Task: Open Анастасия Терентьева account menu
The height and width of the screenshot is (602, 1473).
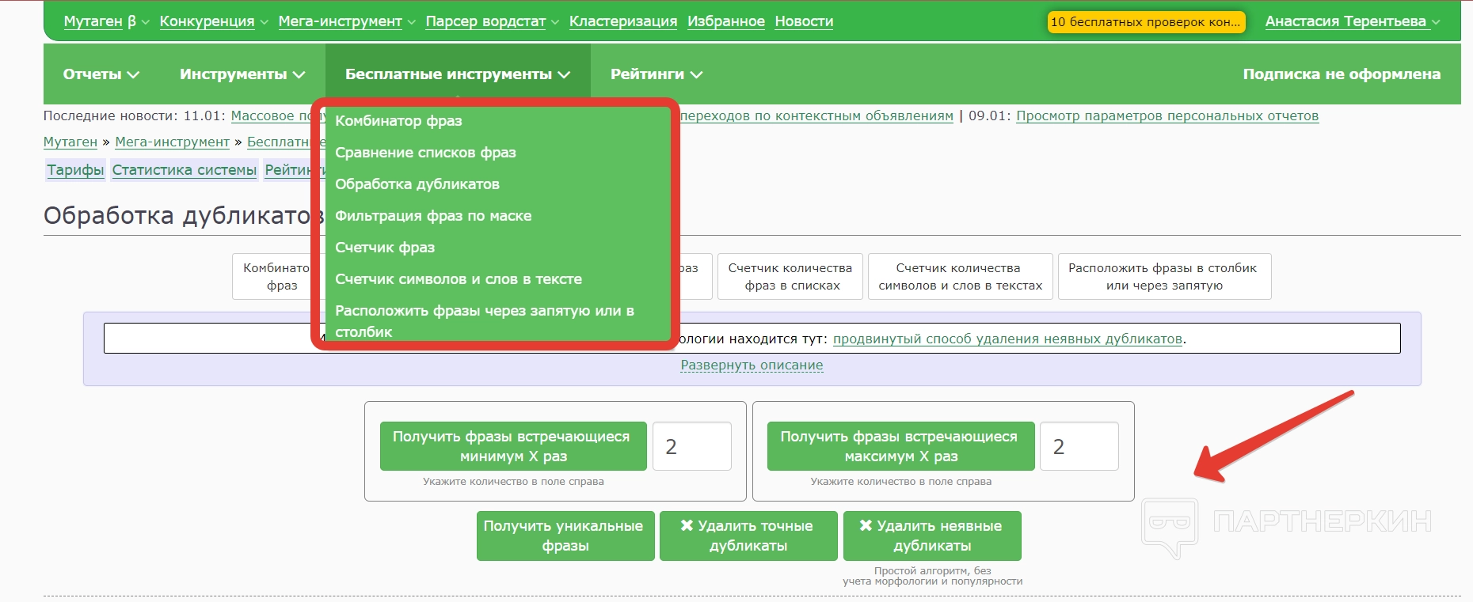Action: pyautogui.click(x=1353, y=21)
